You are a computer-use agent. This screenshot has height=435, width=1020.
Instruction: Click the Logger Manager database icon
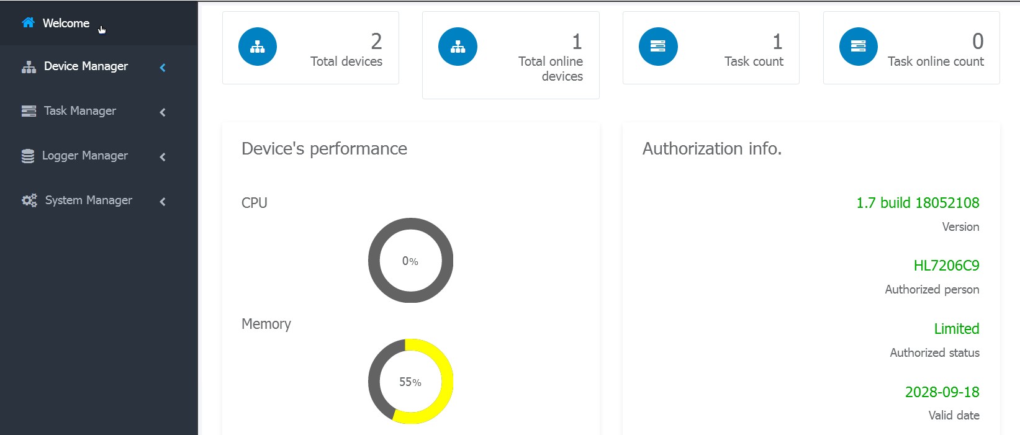tap(28, 156)
